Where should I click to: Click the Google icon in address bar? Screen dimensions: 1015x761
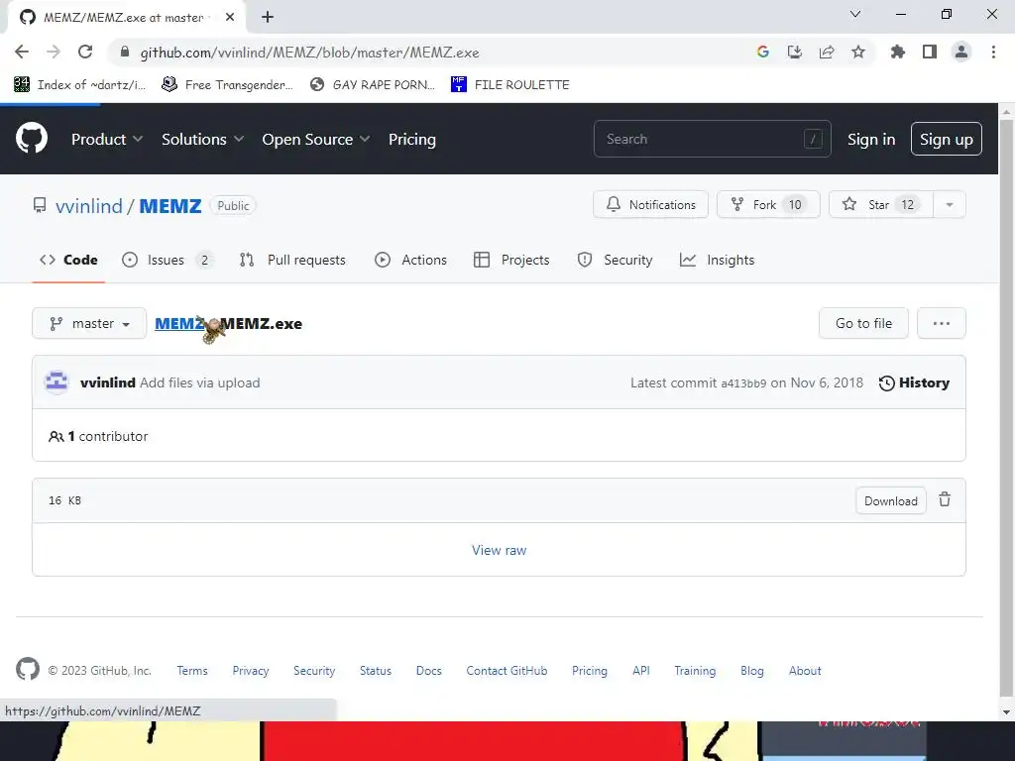click(x=763, y=52)
